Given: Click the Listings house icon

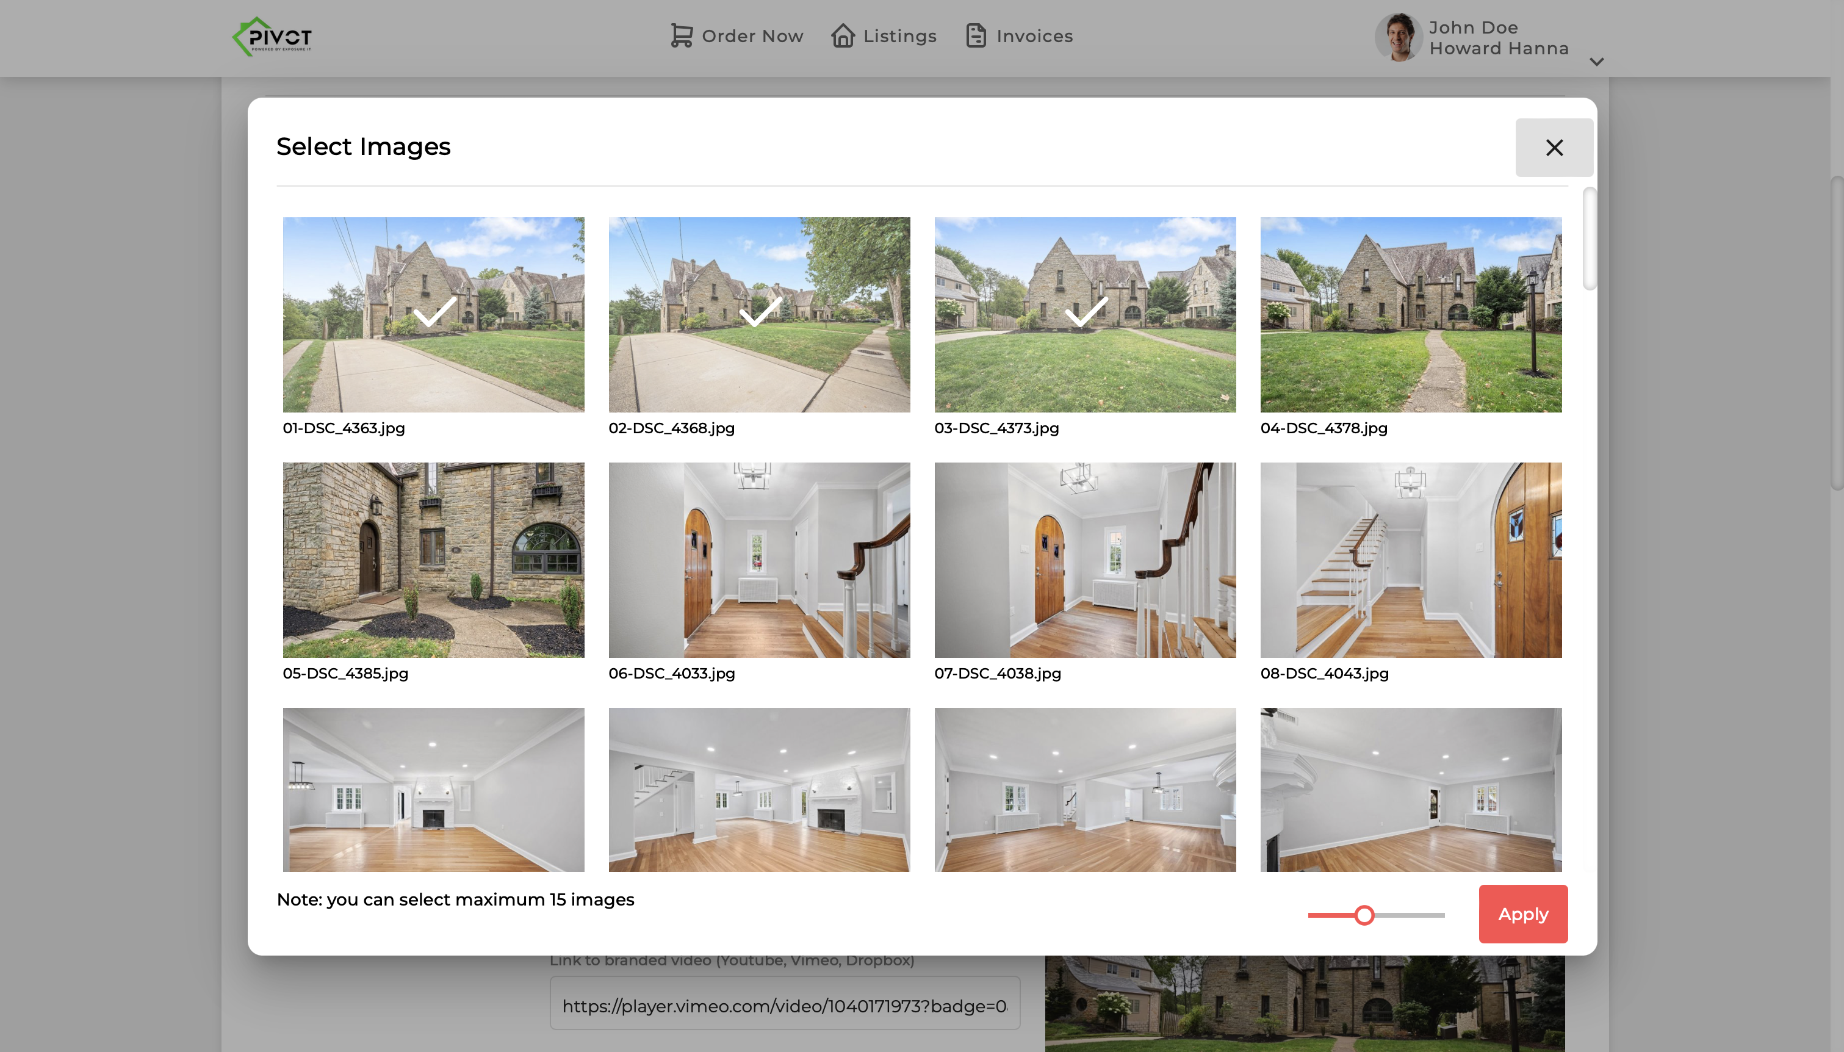Looking at the screenshot, I should point(843,35).
